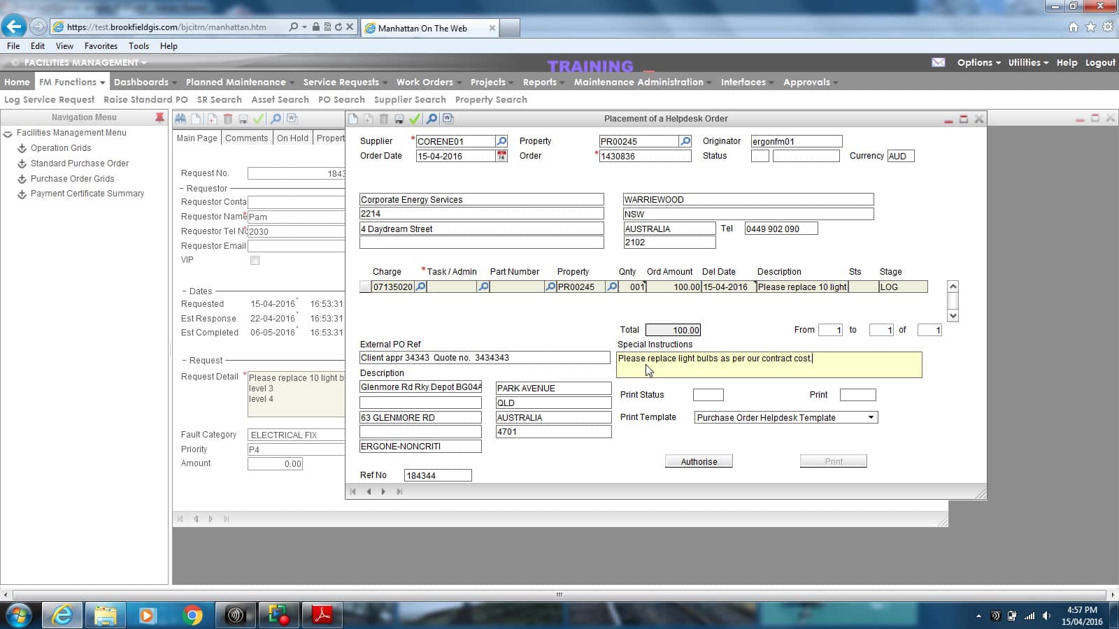
Task: Open the Property lookup magnifier beside PR00245
Action: [x=684, y=140]
